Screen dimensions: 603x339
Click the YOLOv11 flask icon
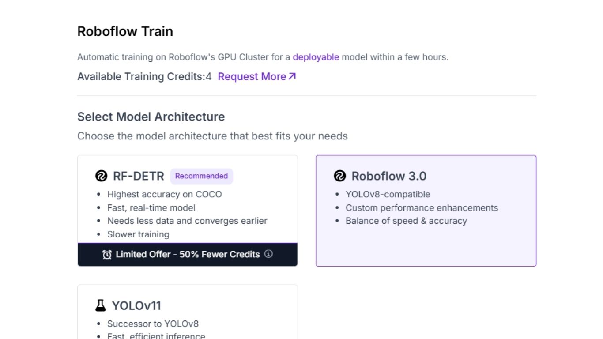point(101,305)
